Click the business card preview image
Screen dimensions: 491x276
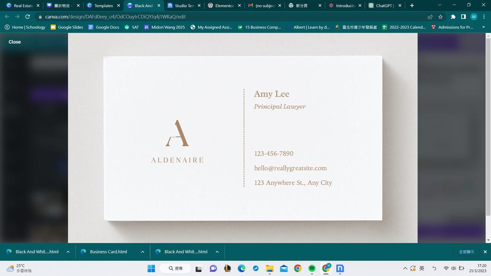tap(243, 138)
